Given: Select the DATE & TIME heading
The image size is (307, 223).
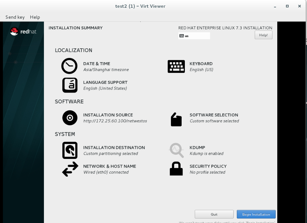Looking at the screenshot, I should [97, 64].
